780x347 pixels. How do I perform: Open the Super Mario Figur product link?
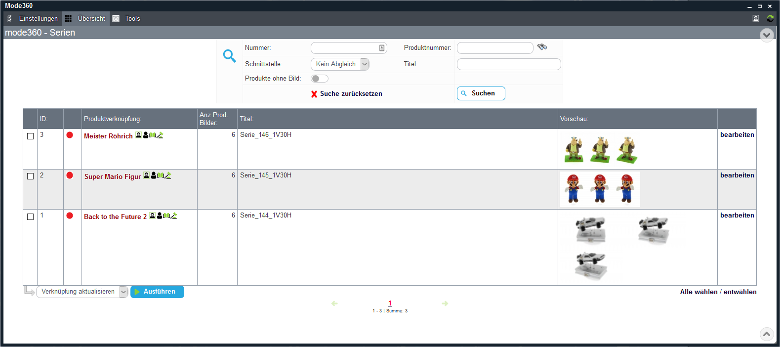[x=113, y=177]
